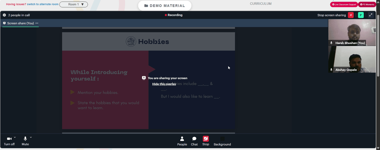
Task: Stop screen sharing from bottom toolbar
Action: pyautogui.click(x=206, y=141)
